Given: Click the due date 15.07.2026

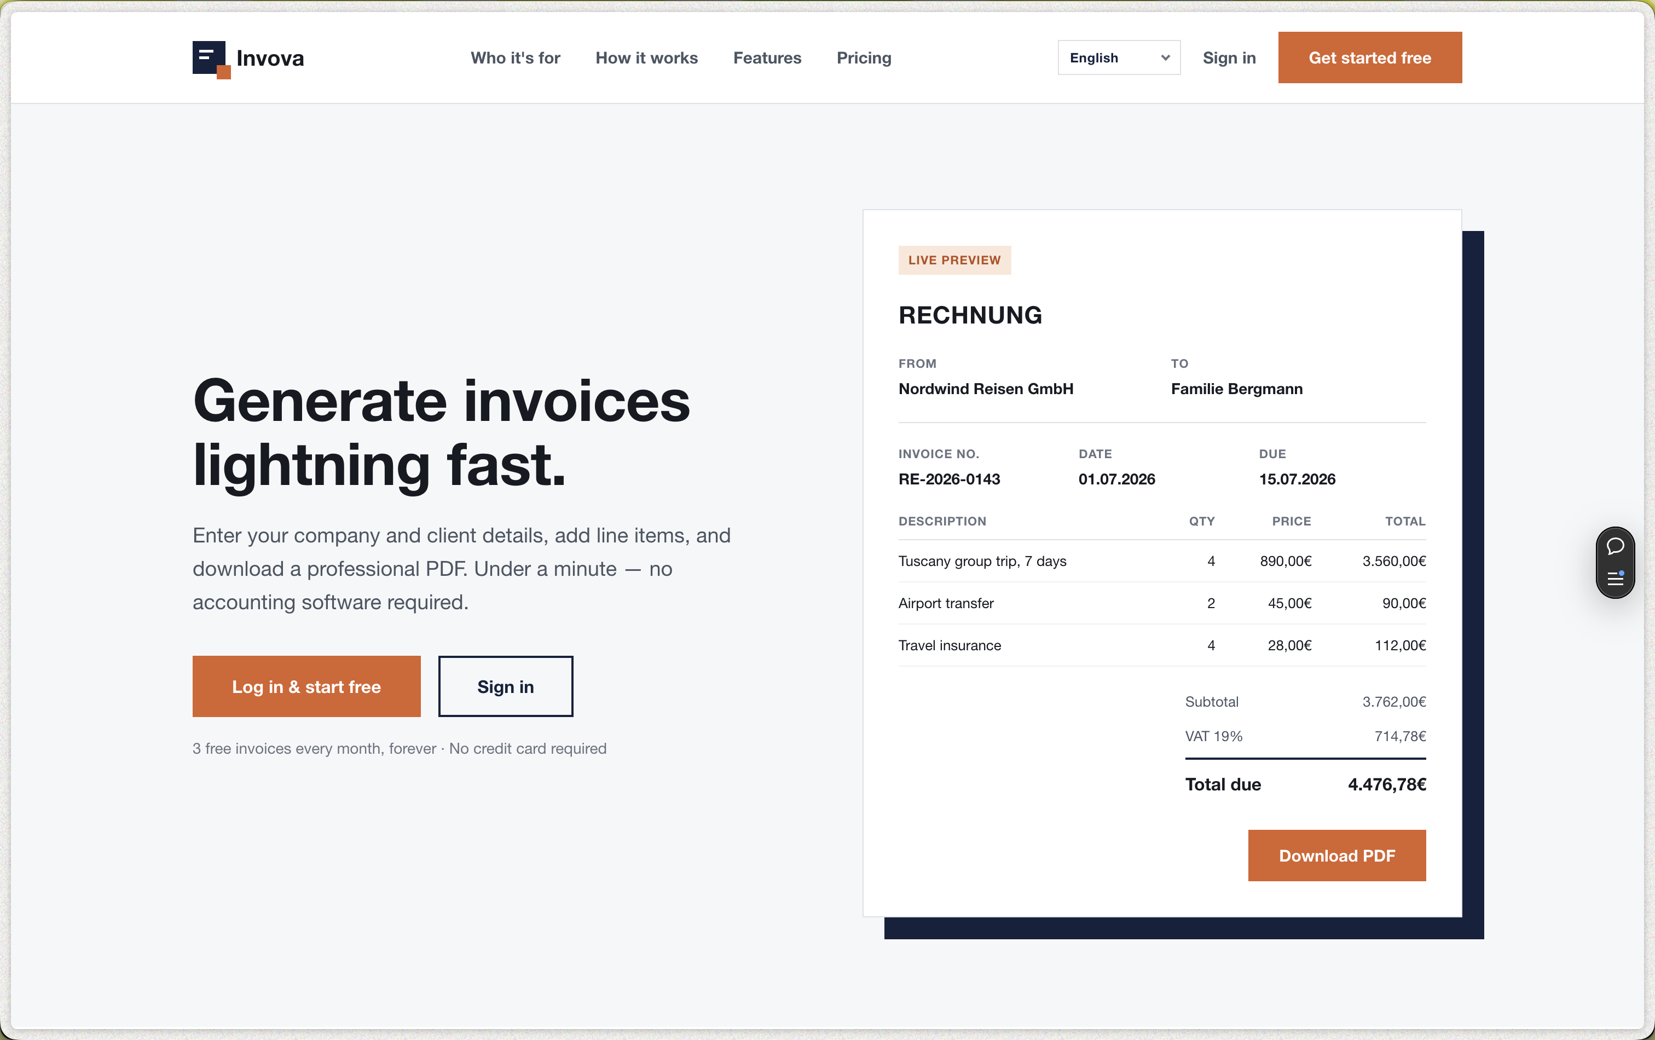Looking at the screenshot, I should 1297,479.
